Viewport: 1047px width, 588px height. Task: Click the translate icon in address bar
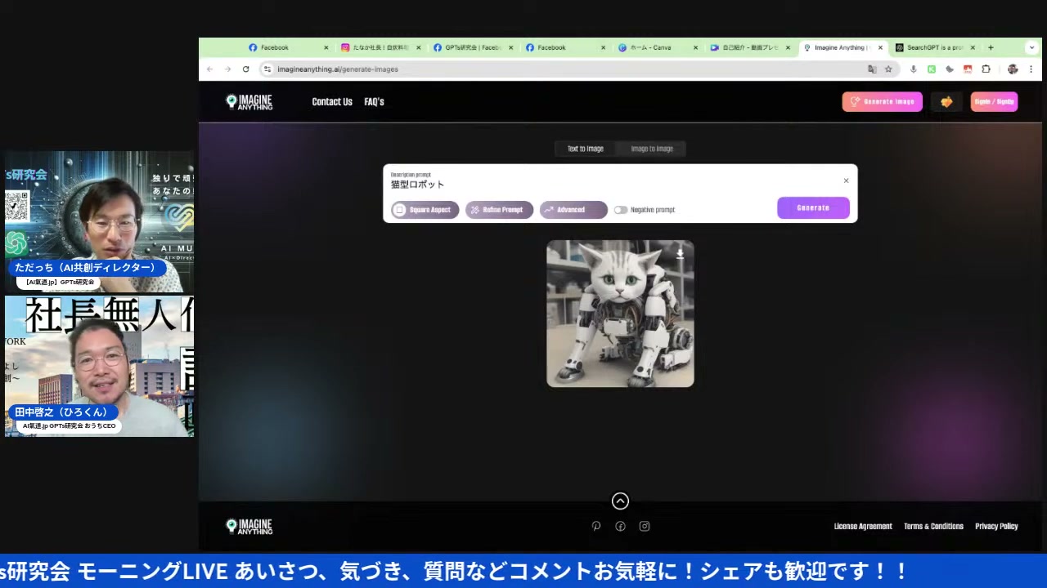(x=872, y=69)
